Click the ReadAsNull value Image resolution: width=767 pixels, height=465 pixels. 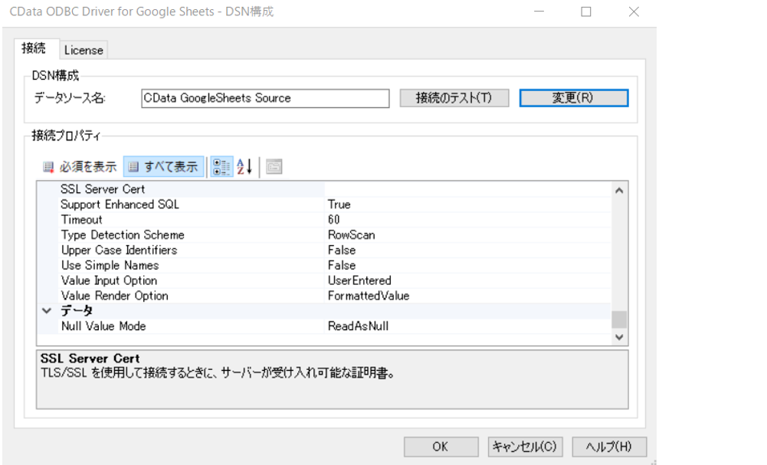358,326
